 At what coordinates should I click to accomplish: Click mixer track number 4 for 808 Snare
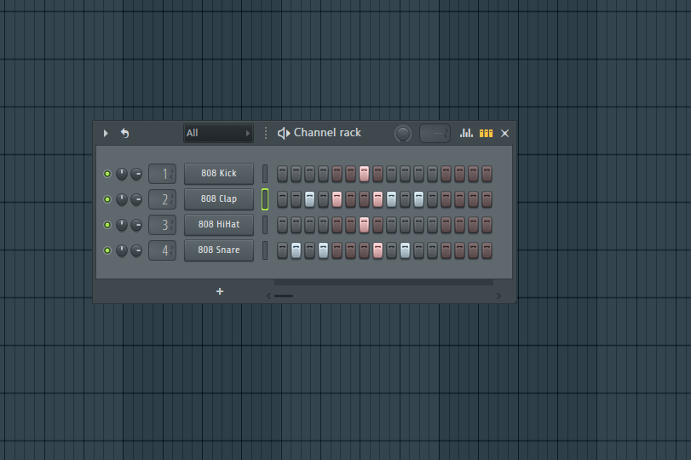[162, 250]
